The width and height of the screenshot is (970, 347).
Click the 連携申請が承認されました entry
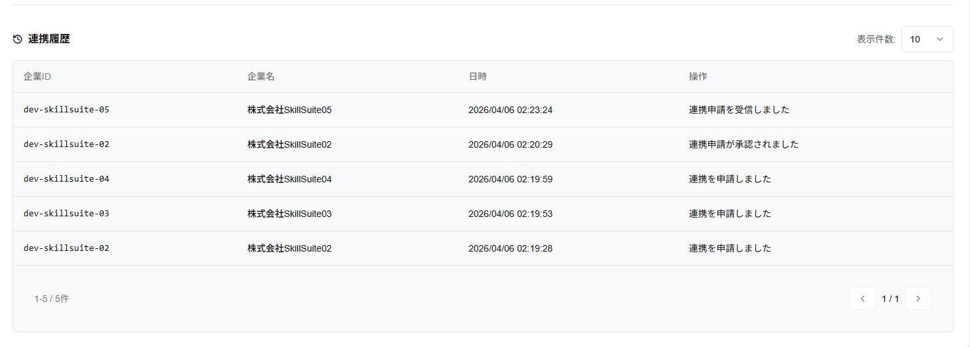coord(744,144)
